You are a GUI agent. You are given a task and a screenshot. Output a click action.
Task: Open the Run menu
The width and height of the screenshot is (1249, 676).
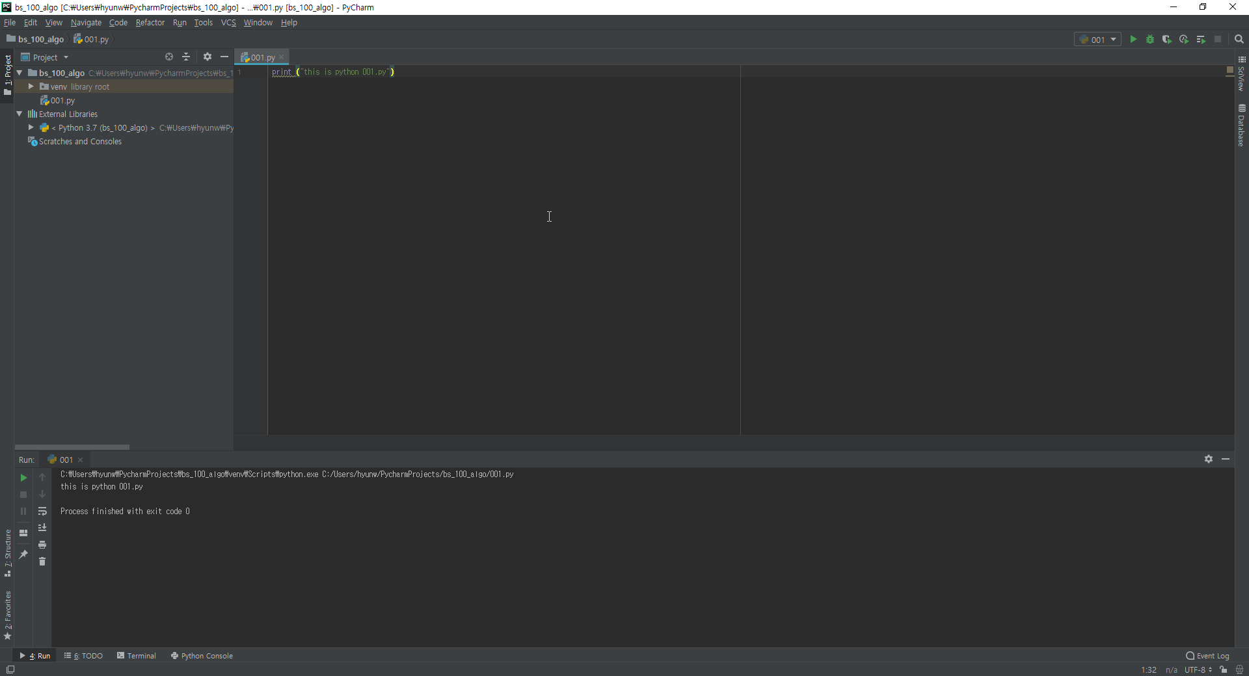click(180, 23)
